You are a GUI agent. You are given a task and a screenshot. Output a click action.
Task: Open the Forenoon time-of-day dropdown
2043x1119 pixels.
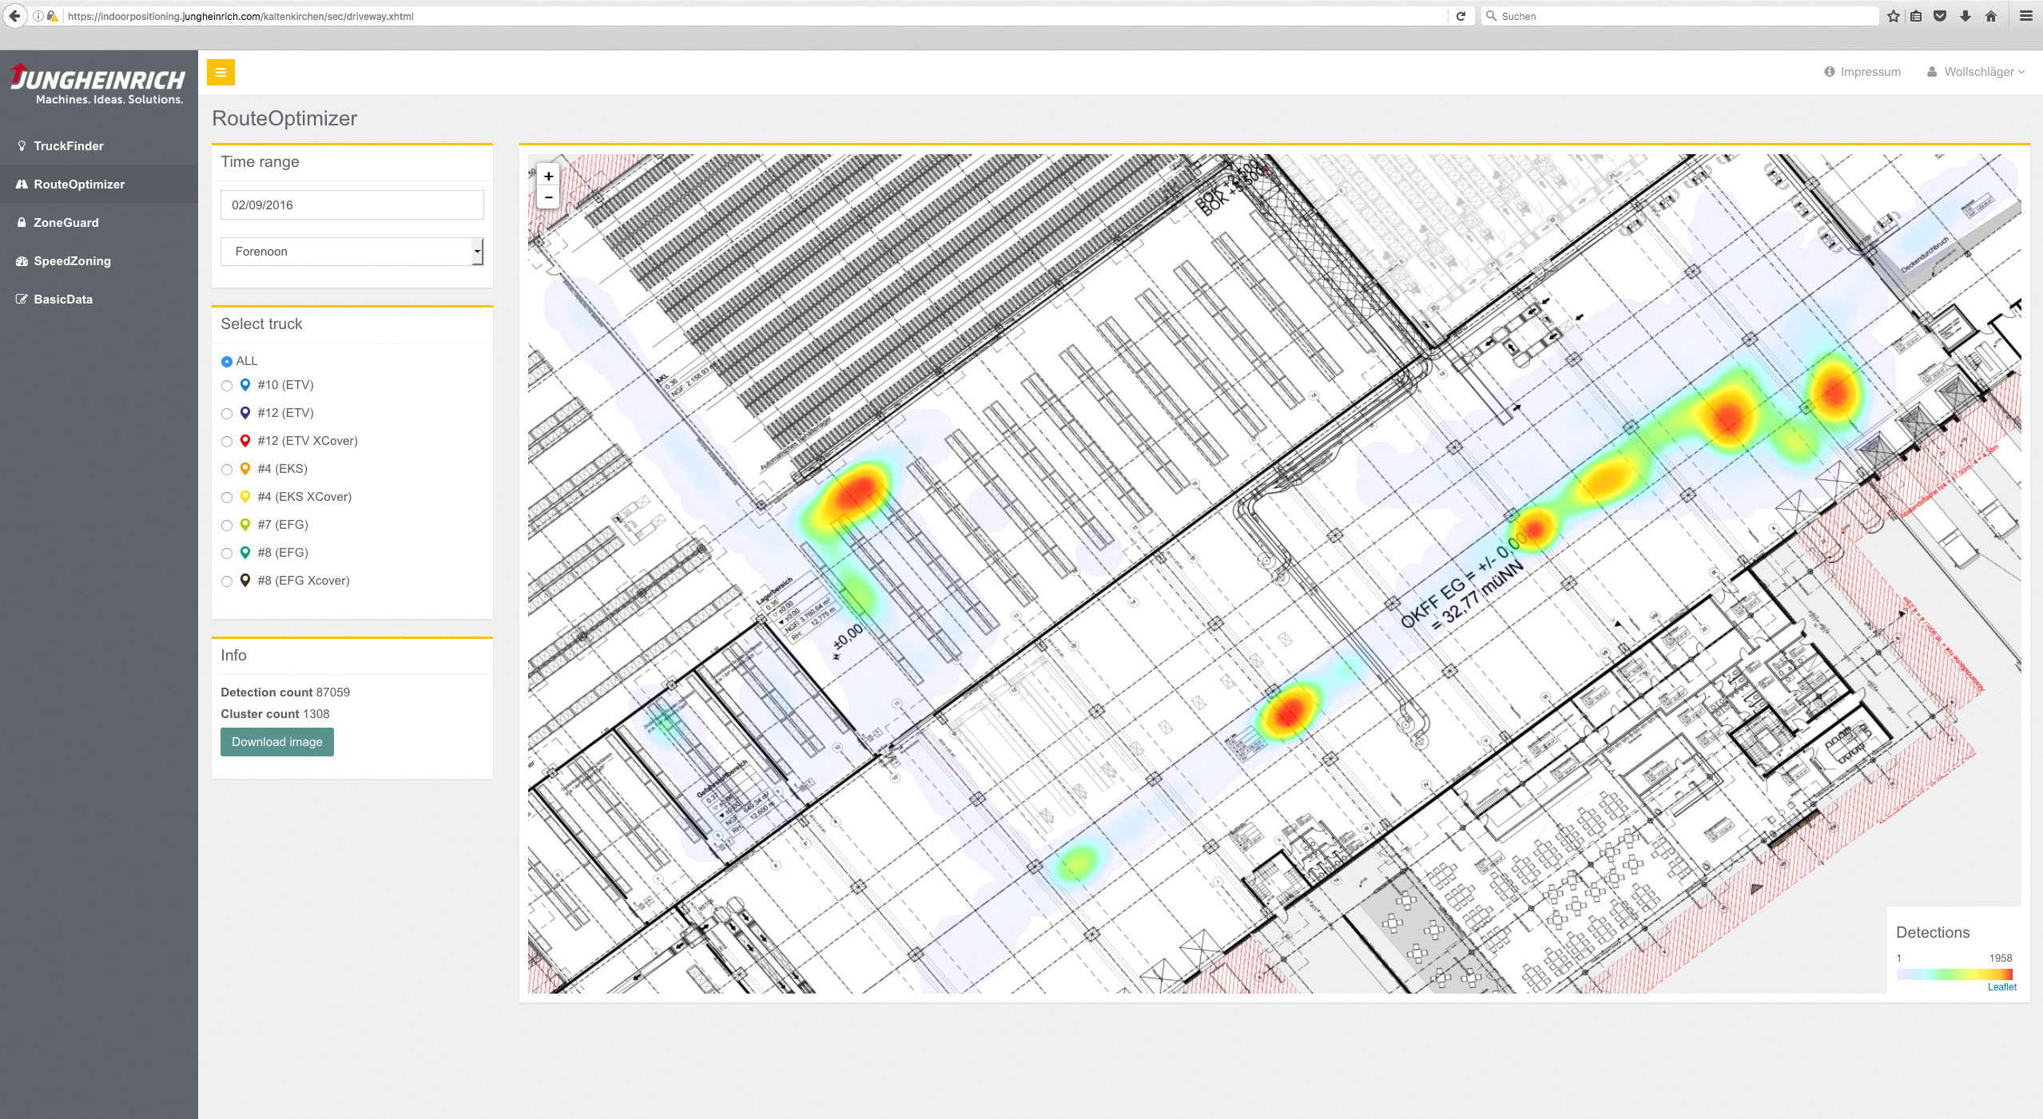point(352,252)
